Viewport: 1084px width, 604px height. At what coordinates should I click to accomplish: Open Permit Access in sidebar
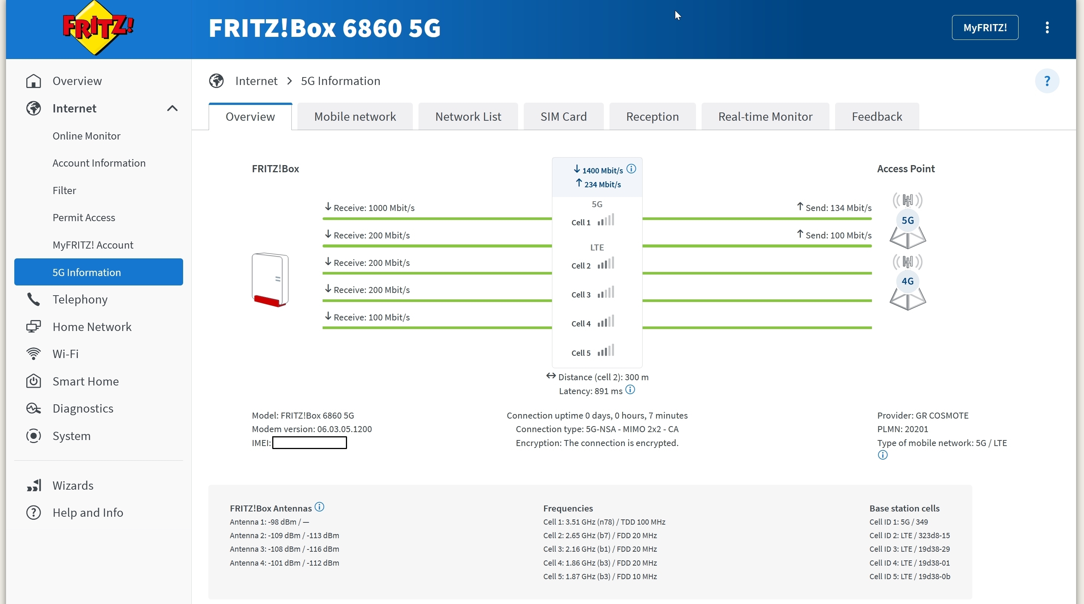click(x=84, y=218)
